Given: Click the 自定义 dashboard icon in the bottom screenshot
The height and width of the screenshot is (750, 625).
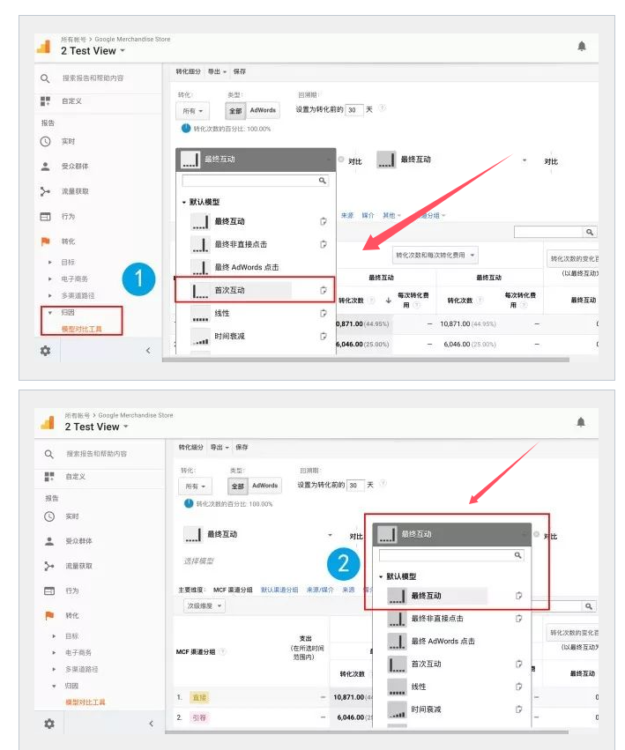Looking at the screenshot, I should (x=49, y=476).
